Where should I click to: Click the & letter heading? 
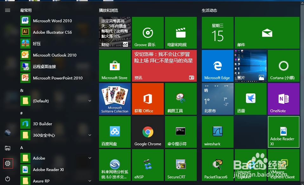pos(22,91)
